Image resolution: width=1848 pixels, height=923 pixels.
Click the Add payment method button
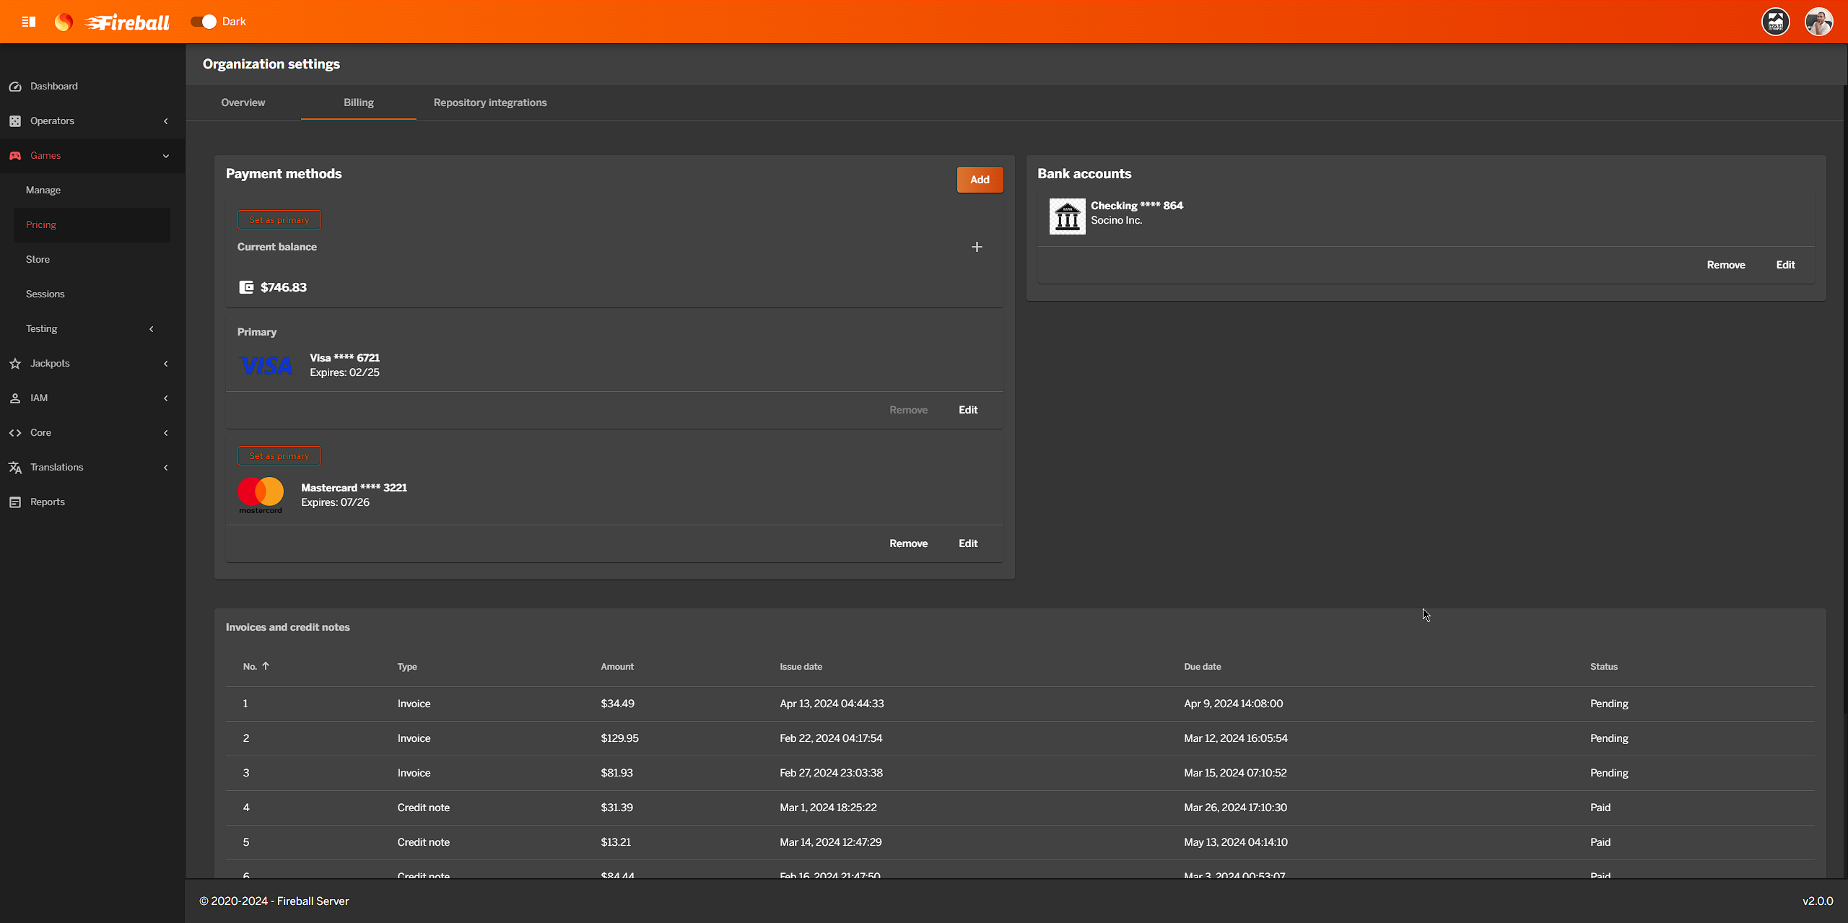[979, 180]
